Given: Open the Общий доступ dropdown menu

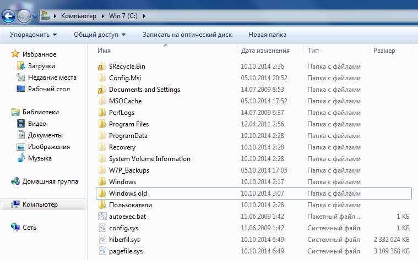Looking at the screenshot, I should (x=100, y=35).
